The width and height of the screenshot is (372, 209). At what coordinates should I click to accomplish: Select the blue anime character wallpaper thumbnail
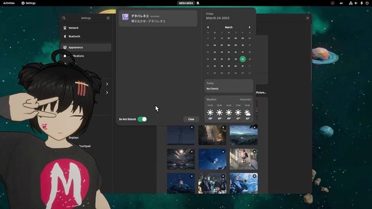[x=244, y=183]
